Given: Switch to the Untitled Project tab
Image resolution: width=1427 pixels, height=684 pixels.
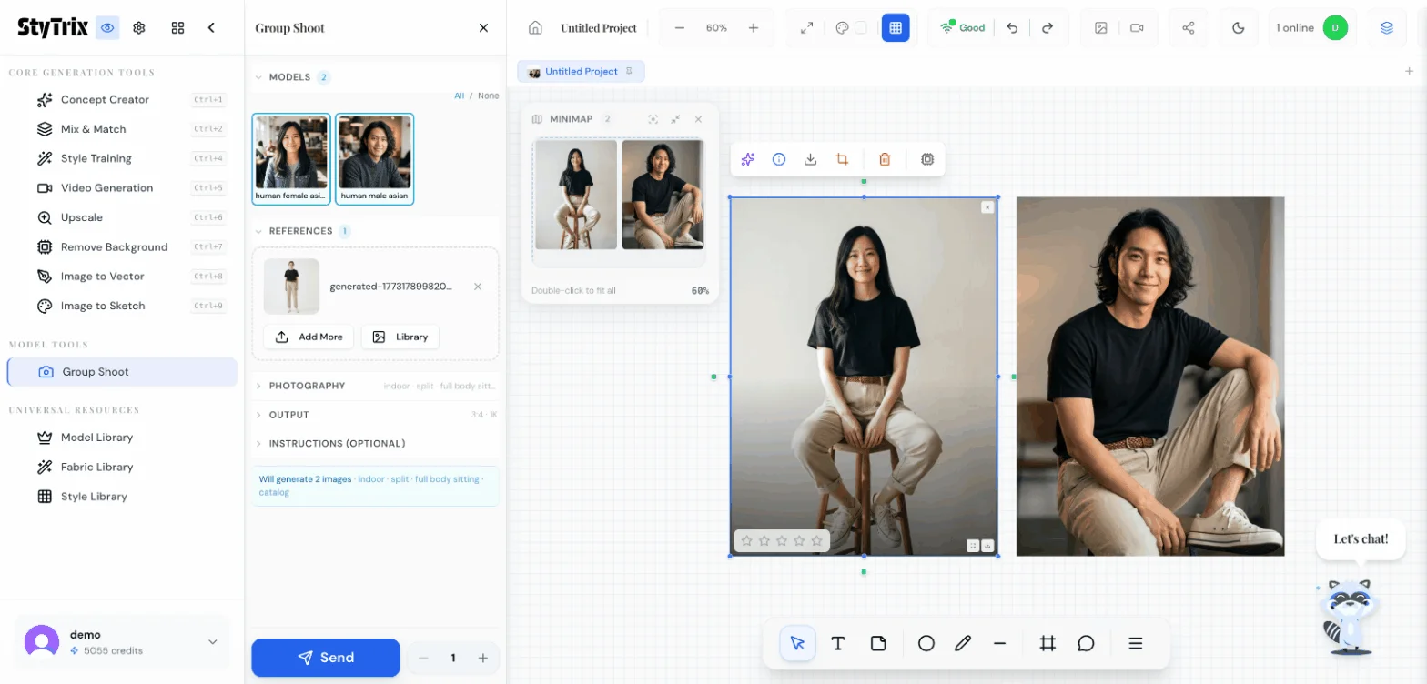Looking at the screenshot, I should click(x=581, y=72).
